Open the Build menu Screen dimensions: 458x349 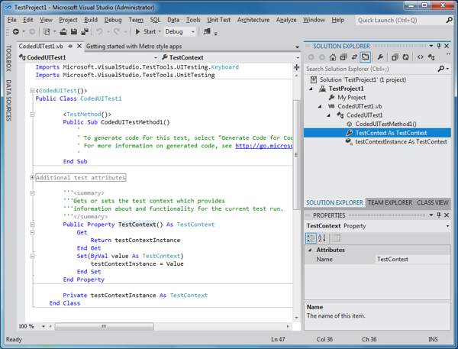coord(91,20)
